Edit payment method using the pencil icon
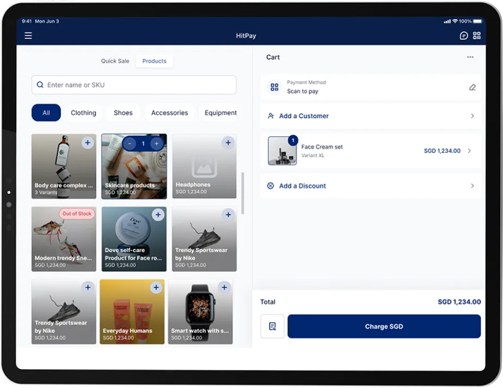Viewport: 503px width, 388px height. [473, 87]
